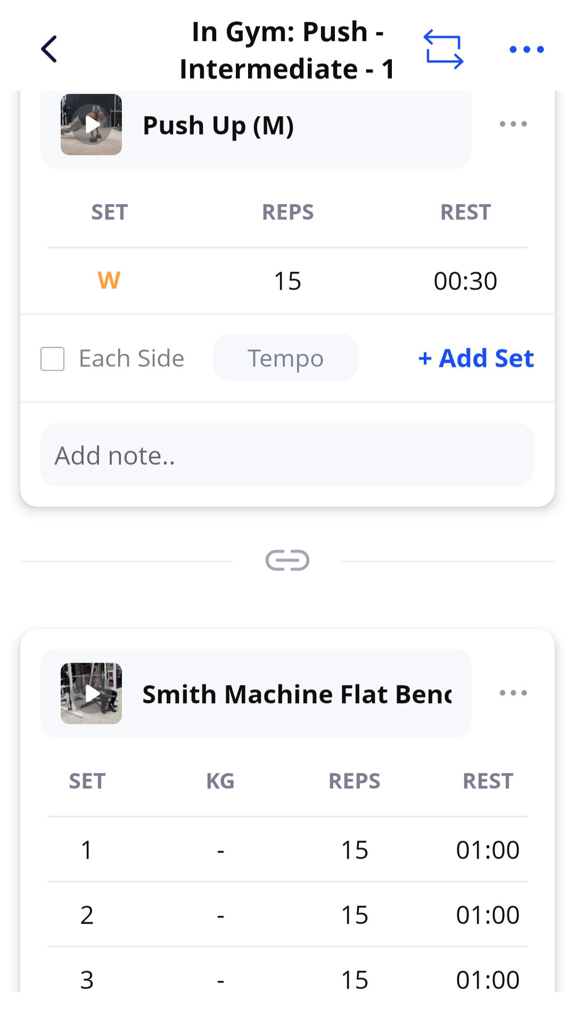This screenshot has width=575, height=1009.
Task: Go back using the left chevron
Action: [x=49, y=50]
